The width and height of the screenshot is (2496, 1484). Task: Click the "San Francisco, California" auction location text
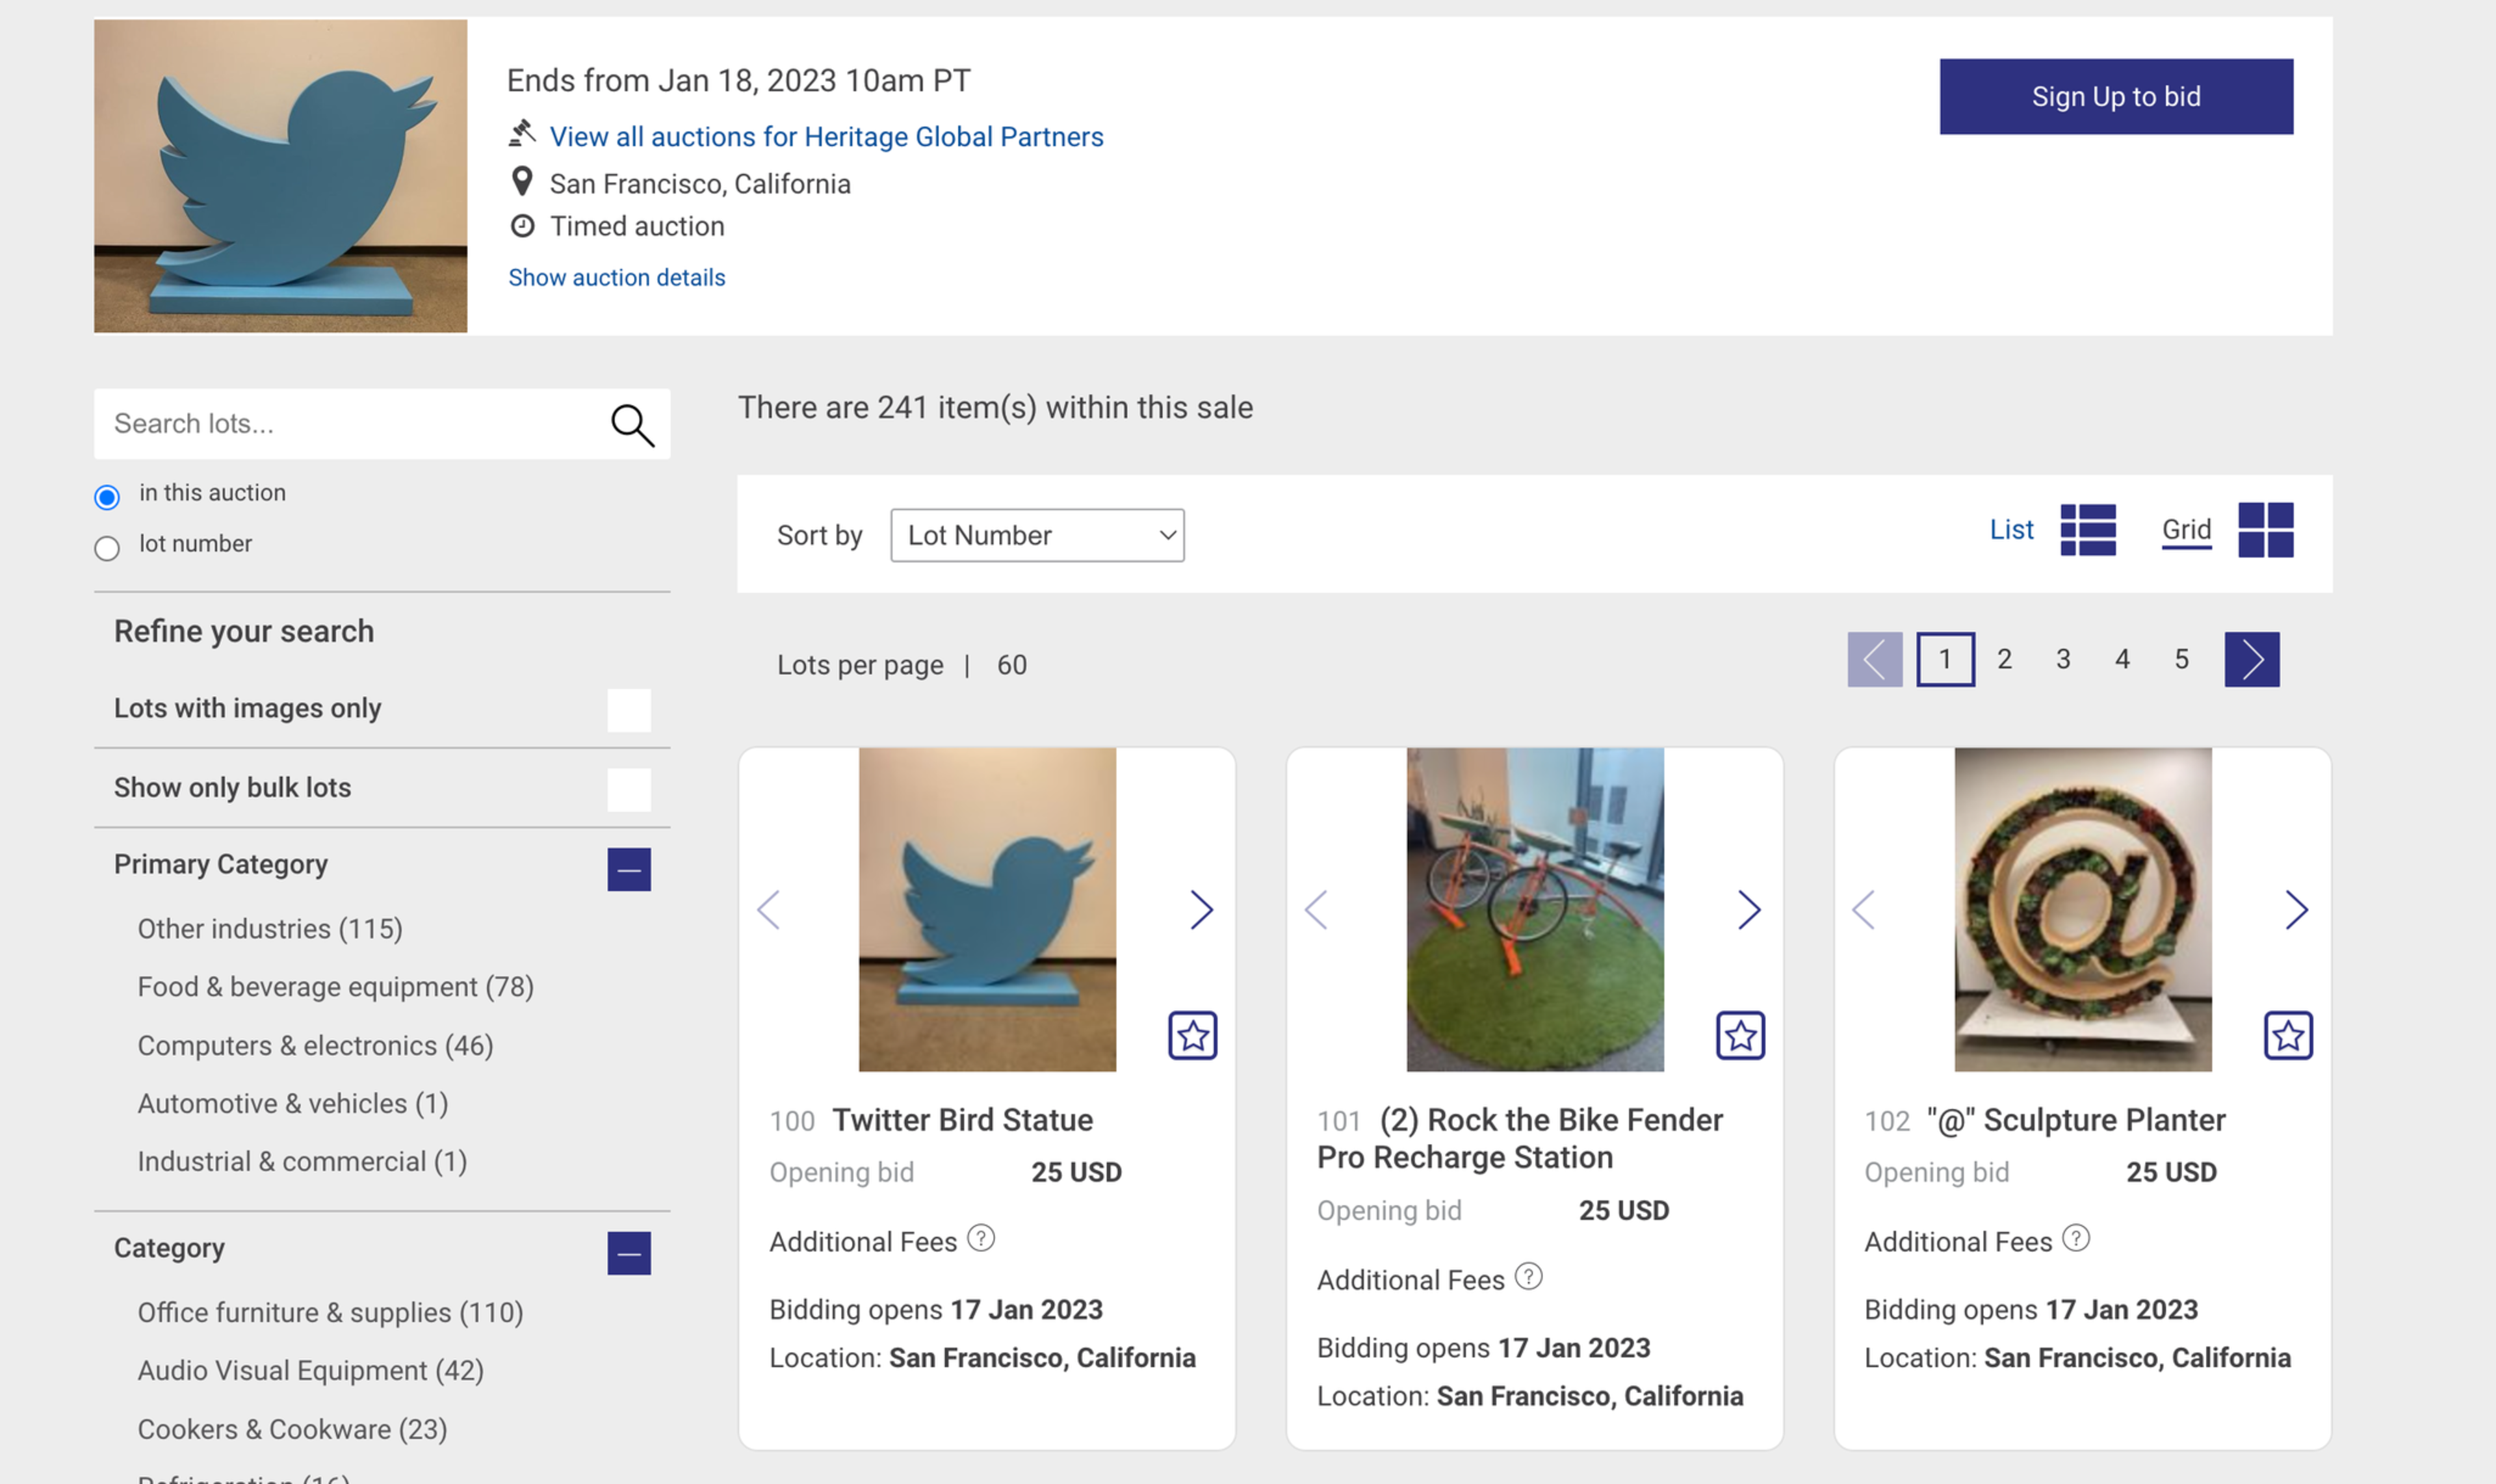point(700,184)
